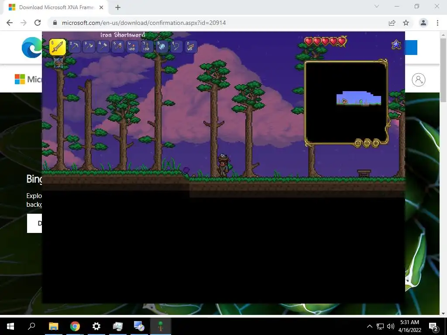The height and width of the screenshot is (335, 447).
Task: Open the Chrome three-dot menu
Action: (x=437, y=23)
